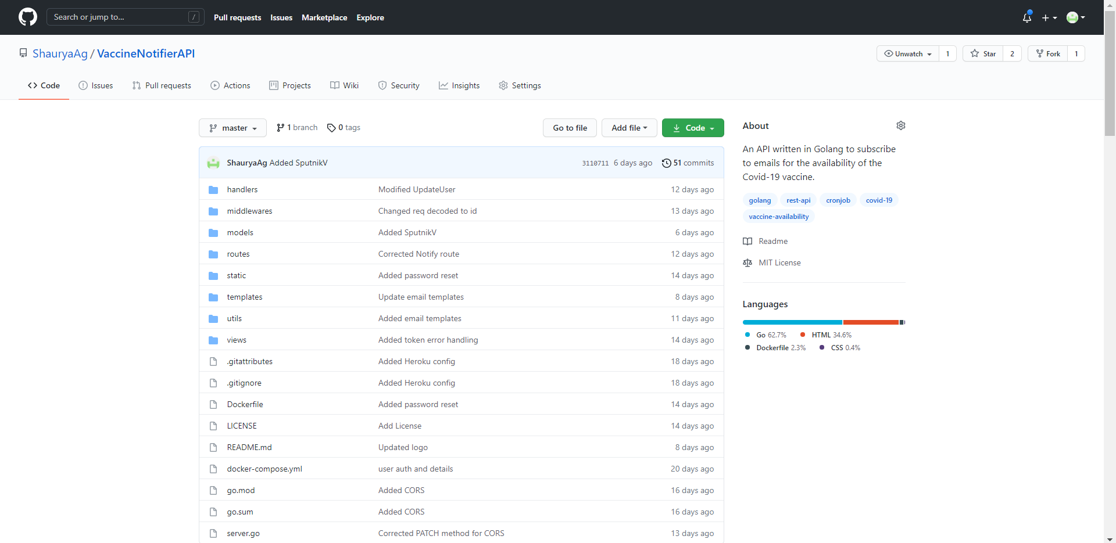Open the Insights tab

pyautogui.click(x=459, y=85)
